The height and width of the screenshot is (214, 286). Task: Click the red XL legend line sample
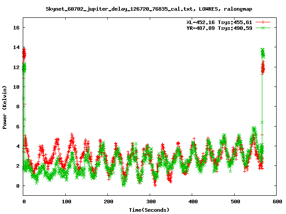pos(263,22)
